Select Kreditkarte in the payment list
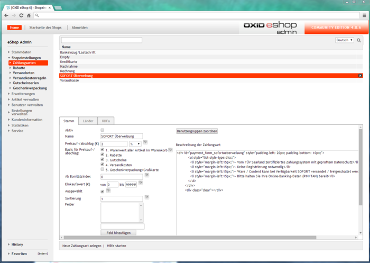Viewport: 370px width, 263px height. pyautogui.click(x=211, y=62)
